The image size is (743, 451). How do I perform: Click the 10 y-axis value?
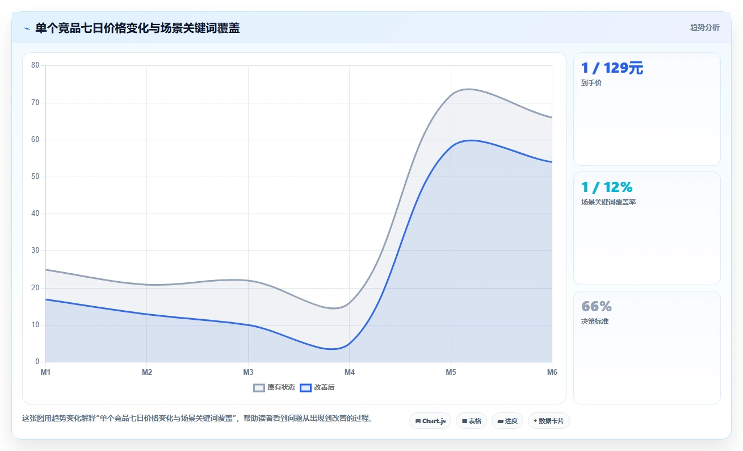coord(35,325)
